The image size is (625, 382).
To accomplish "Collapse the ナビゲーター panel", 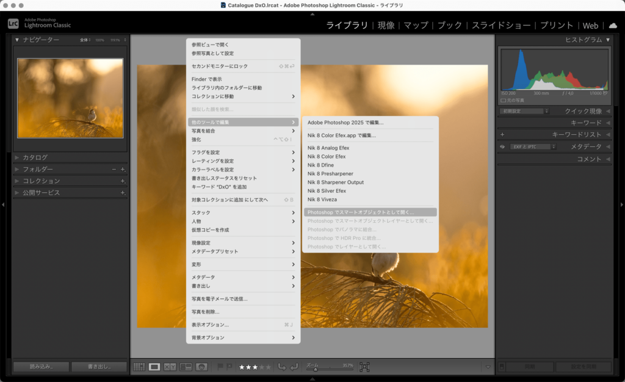I will pos(16,40).
